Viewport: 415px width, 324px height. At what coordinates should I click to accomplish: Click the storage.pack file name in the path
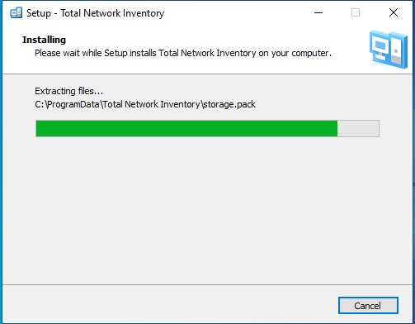coord(229,104)
